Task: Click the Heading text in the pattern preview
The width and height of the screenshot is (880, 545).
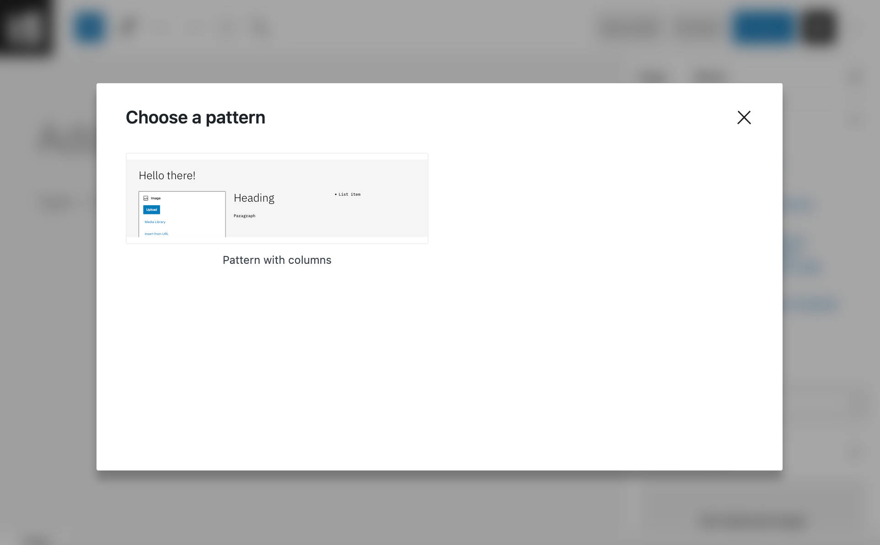Action: (x=254, y=198)
